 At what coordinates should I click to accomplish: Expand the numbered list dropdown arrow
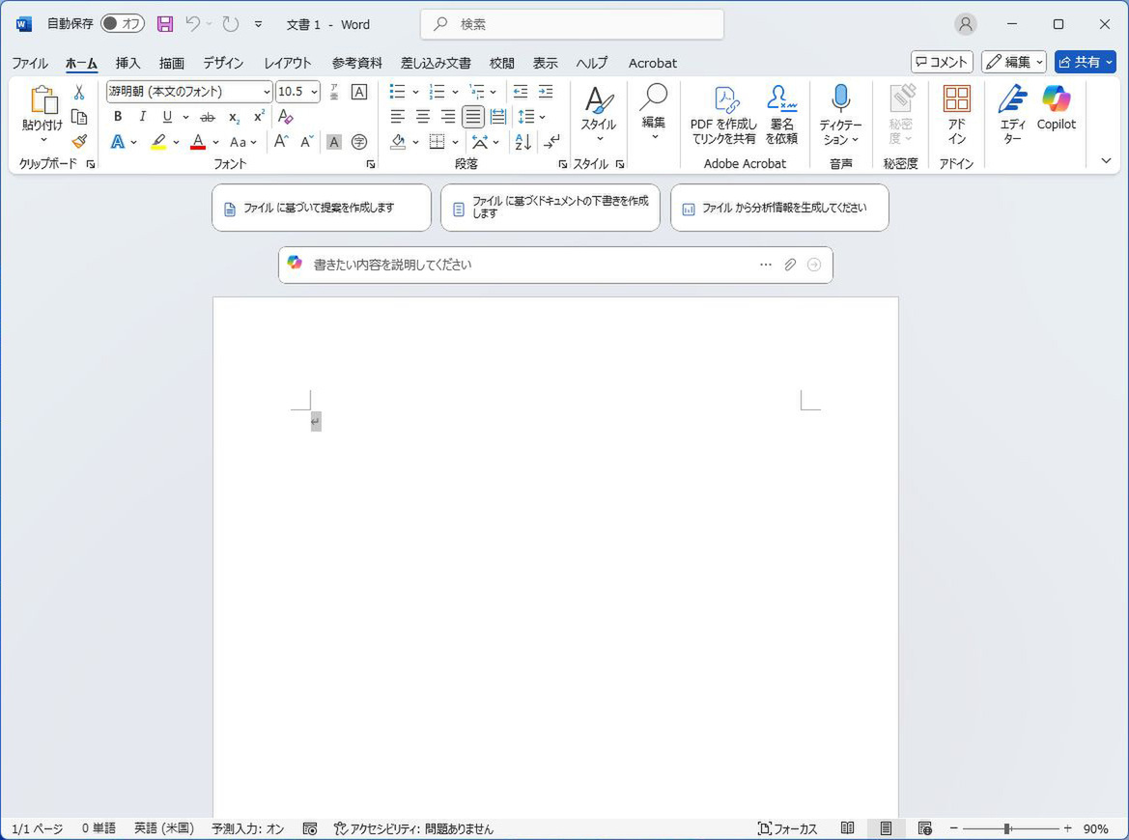(455, 92)
